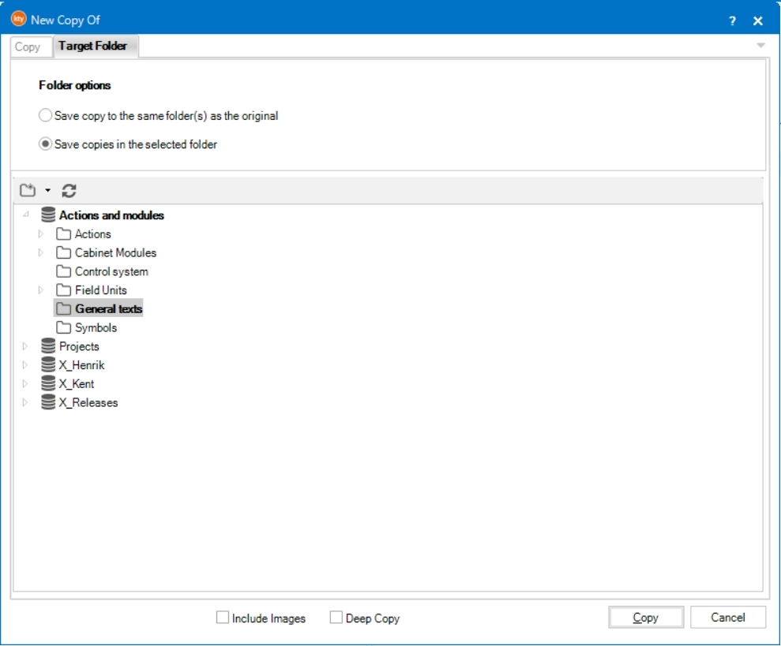Enable the Include Images checkbox
This screenshot has width=781, height=646.
[223, 618]
